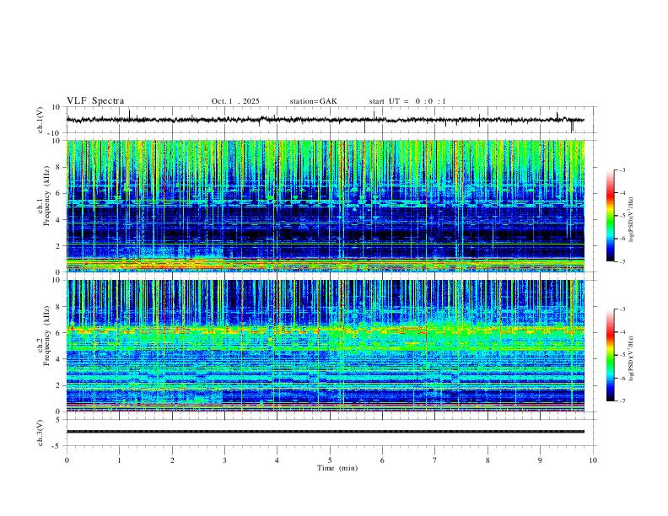Click the -7 label on ch.1 color bar
This screenshot has height=516, width=668.
coord(622,261)
